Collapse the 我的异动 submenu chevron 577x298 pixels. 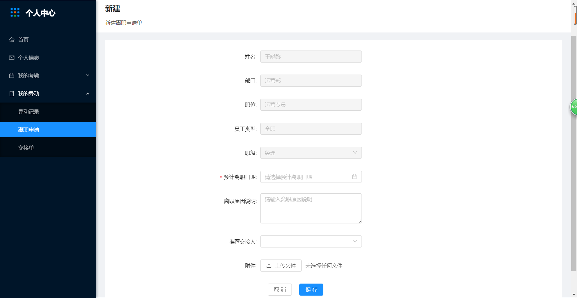[88, 94]
